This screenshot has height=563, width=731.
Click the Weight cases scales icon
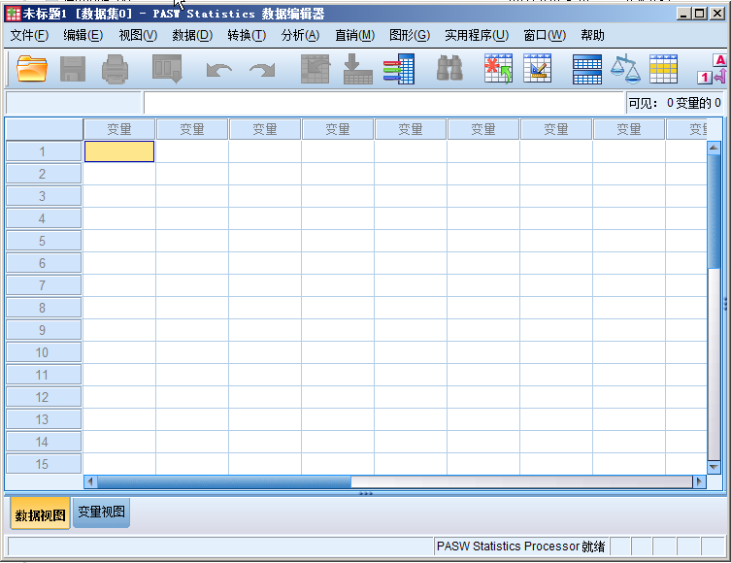[625, 69]
